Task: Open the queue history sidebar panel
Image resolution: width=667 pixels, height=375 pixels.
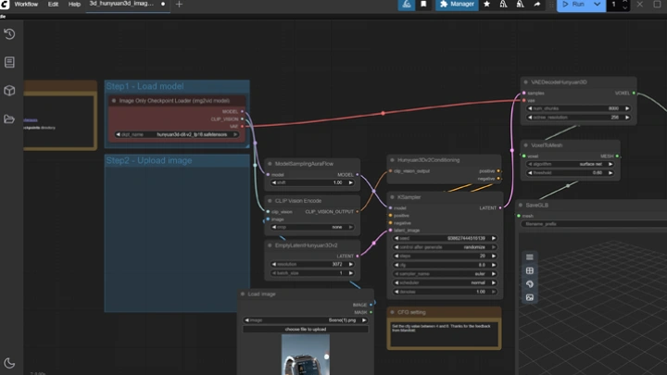Action: 9,34
